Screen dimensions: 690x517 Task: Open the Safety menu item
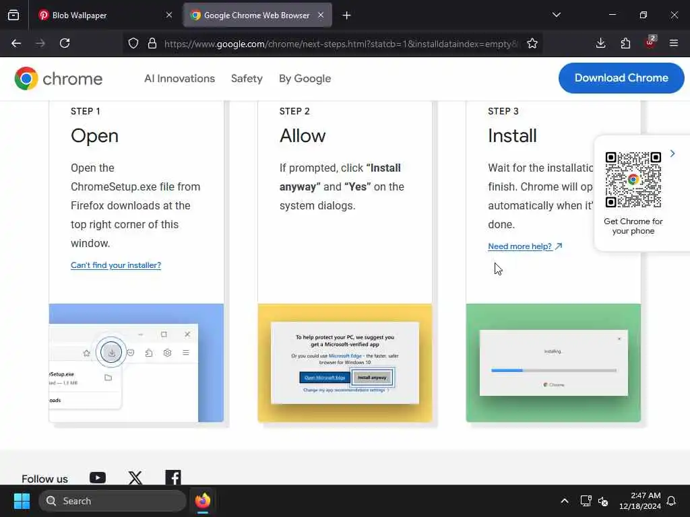tap(247, 79)
